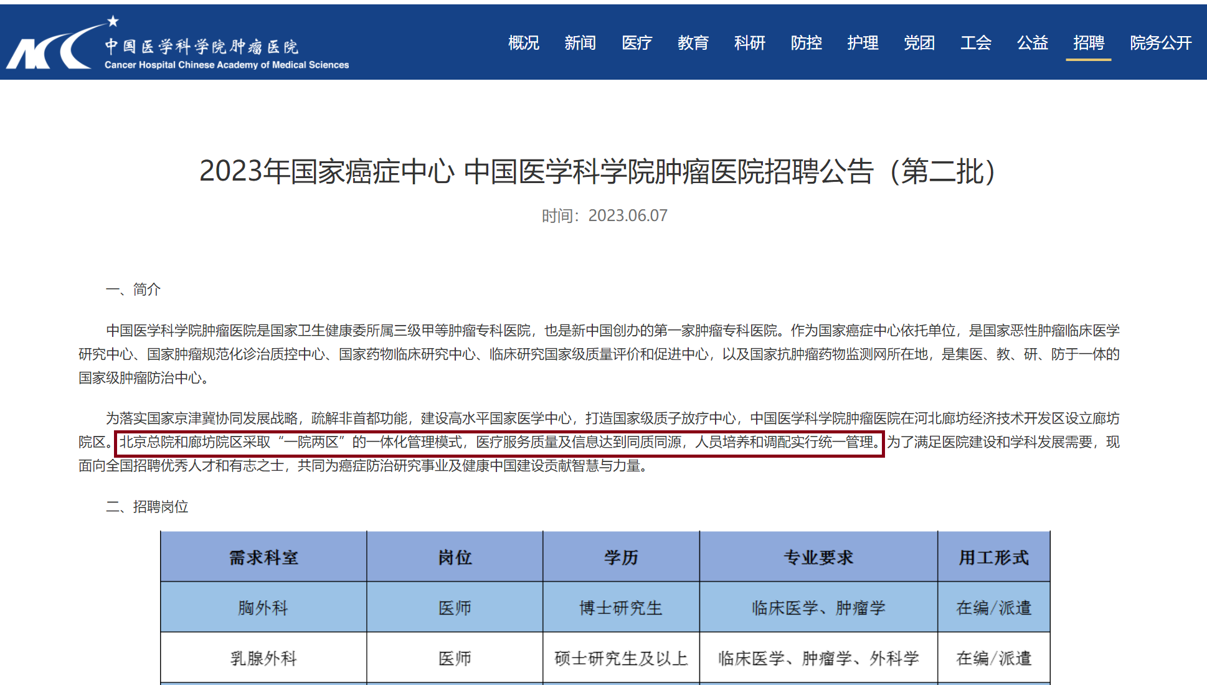Select the 防控 navigation item
This screenshot has height=685, width=1207.
click(806, 43)
